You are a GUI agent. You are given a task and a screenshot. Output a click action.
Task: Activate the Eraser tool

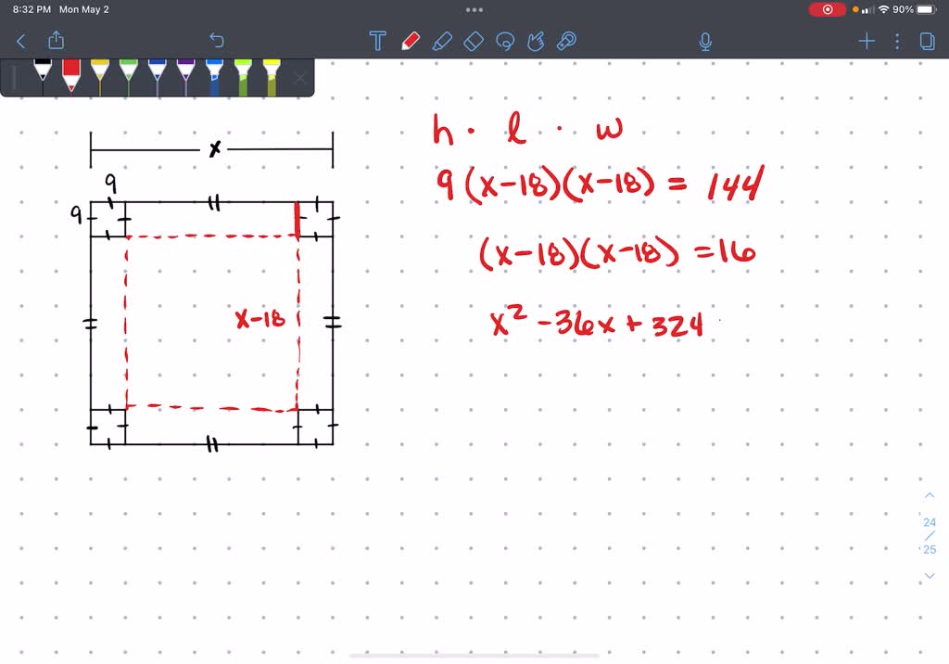click(x=474, y=41)
